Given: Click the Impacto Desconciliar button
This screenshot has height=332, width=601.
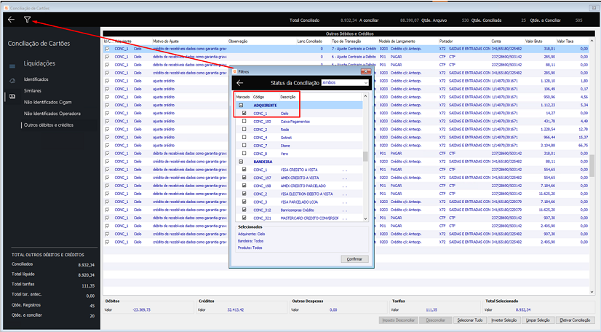Looking at the screenshot, I should point(398,320).
